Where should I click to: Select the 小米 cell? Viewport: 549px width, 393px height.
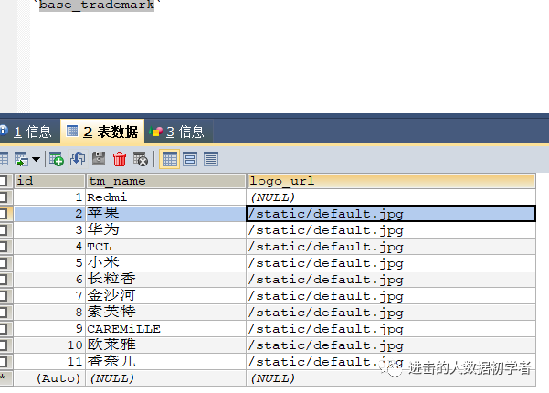click(166, 263)
